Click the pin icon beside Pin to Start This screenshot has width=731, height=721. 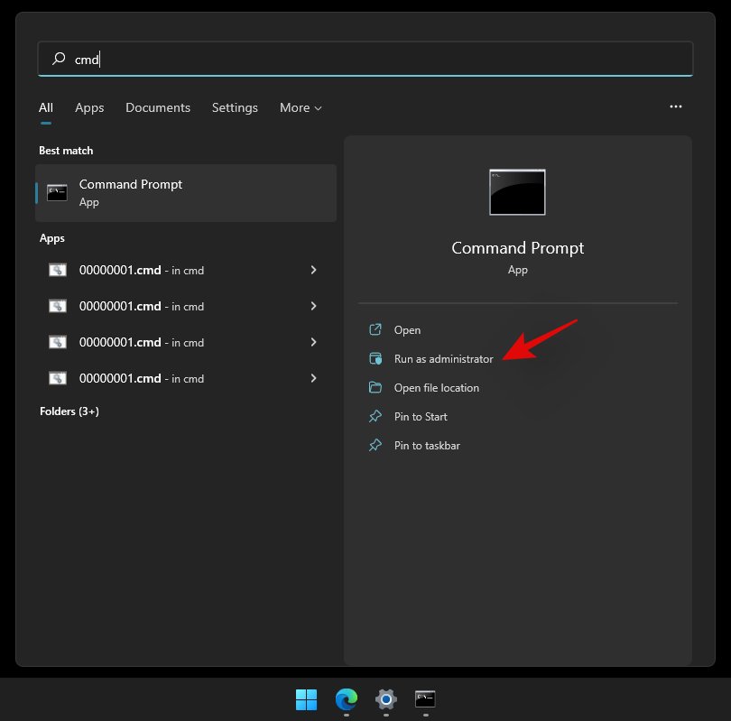pyautogui.click(x=375, y=417)
